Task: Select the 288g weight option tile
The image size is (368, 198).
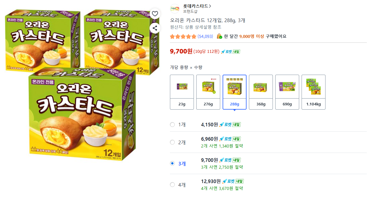Action: click(x=235, y=92)
